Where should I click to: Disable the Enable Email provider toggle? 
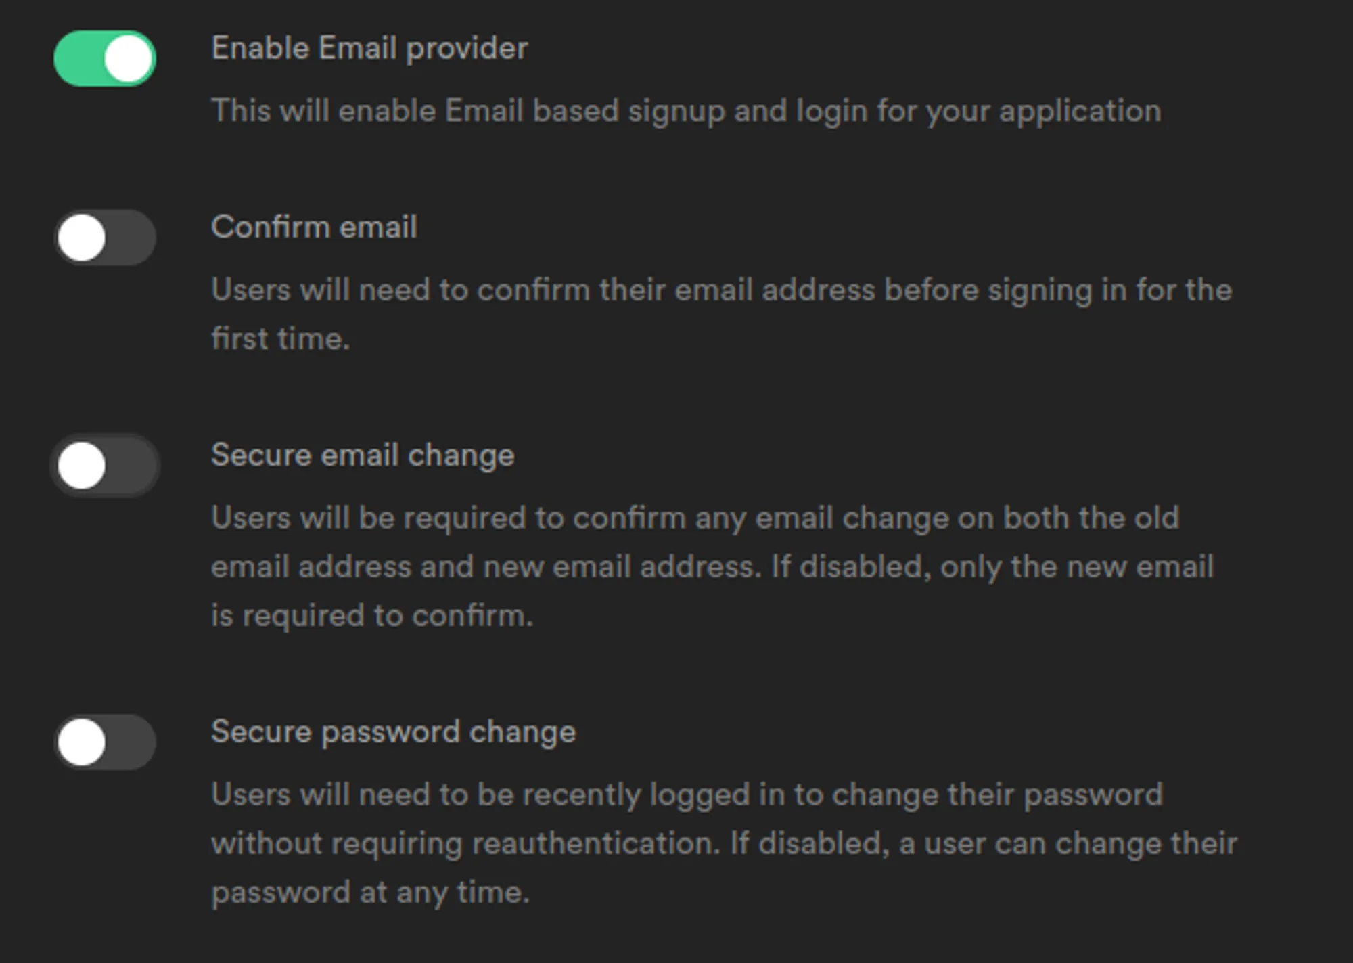point(105,58)
